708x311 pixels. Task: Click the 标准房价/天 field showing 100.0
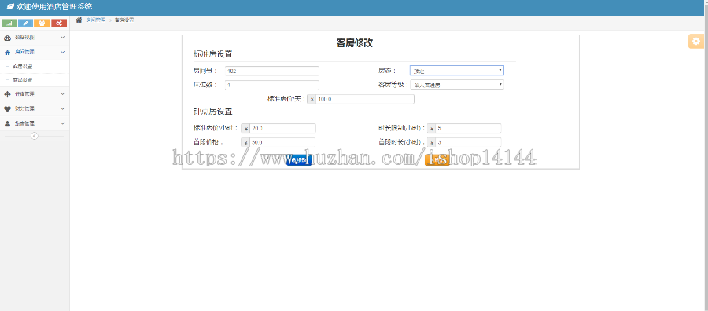click(365, 99)
